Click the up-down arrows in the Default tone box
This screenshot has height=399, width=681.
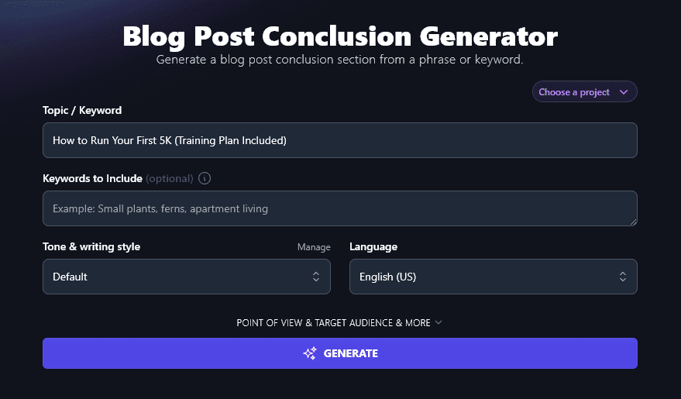point(316,277)
